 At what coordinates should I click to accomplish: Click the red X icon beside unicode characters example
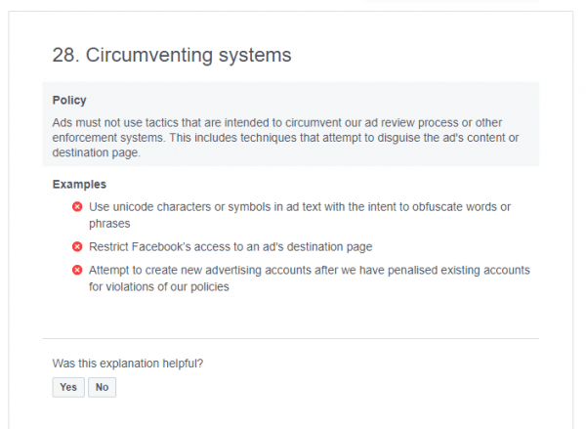pyautogui.click(x=77, y=207)
